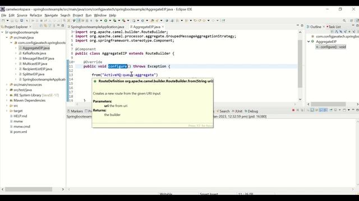This screenshot has height=201, width=359.
Task: Open the Navigate menu
Action: click(51, 15)
